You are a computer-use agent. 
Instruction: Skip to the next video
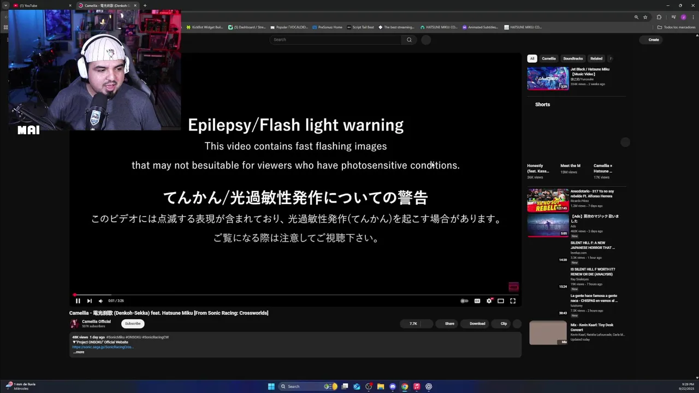(90, 301)
